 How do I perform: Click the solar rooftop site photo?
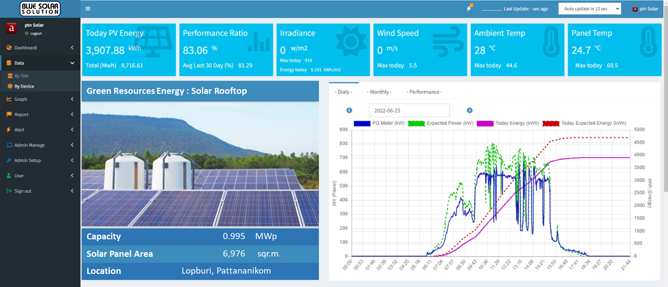[x=200, y=164]
